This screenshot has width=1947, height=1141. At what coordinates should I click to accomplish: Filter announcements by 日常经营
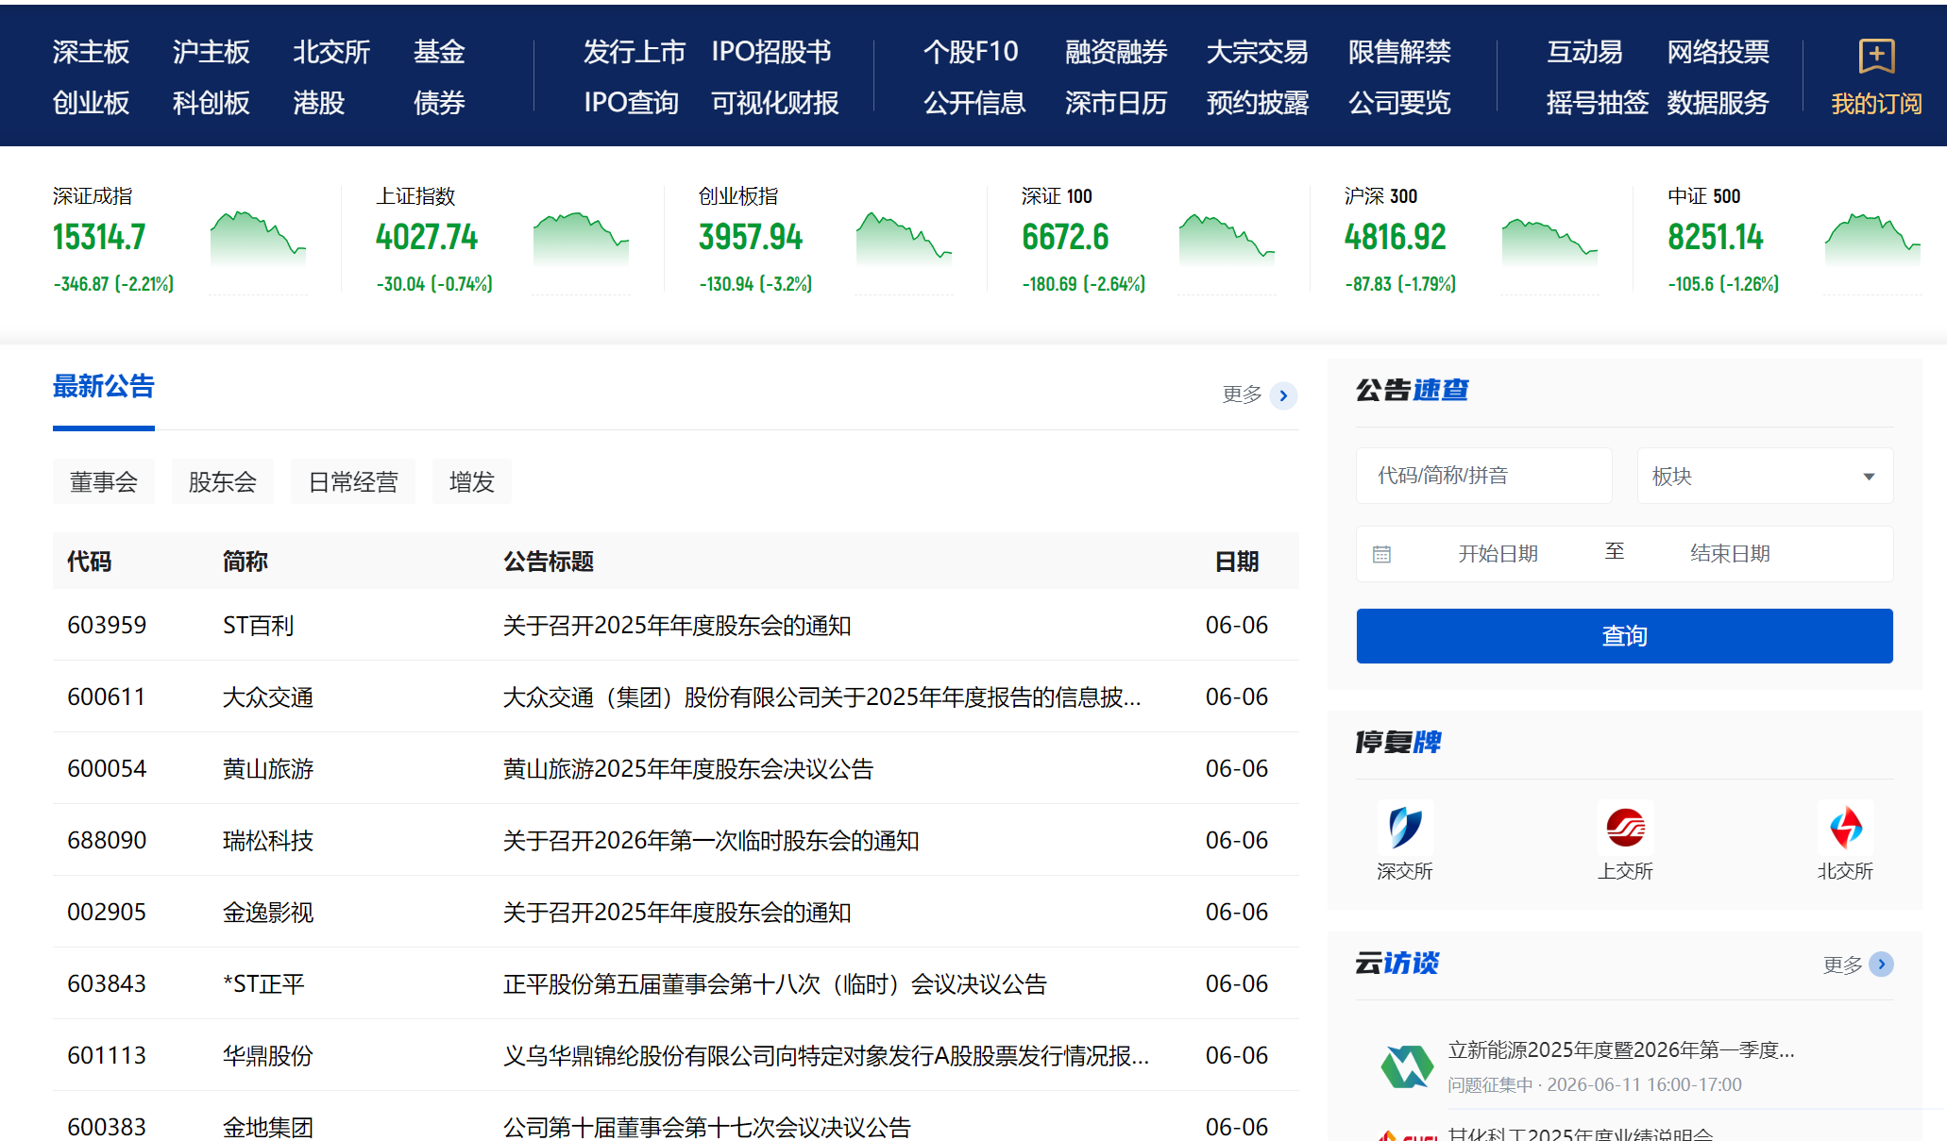(353, 482)
